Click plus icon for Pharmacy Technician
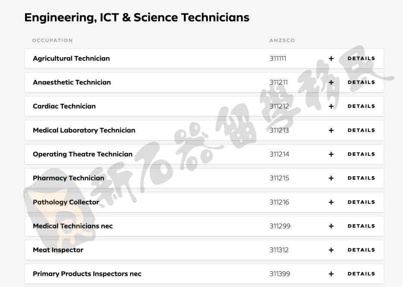This screenshot has width=403, height=287. coord(331,178)
